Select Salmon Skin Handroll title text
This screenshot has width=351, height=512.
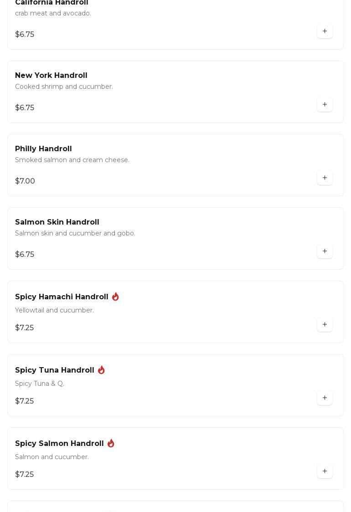(57, 222)
